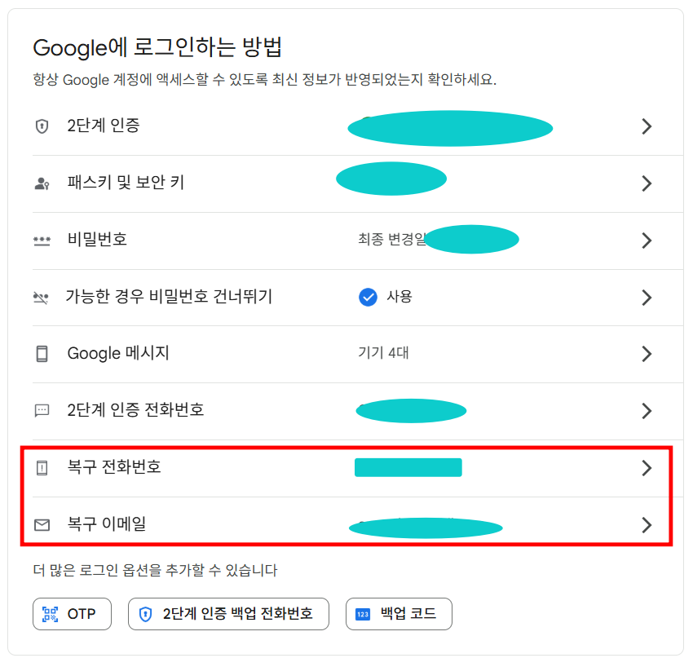Open 가능한 경우 비밀번호 건너뛰기 setting
This screenshot has width=693, height=658.
point(169,297)
